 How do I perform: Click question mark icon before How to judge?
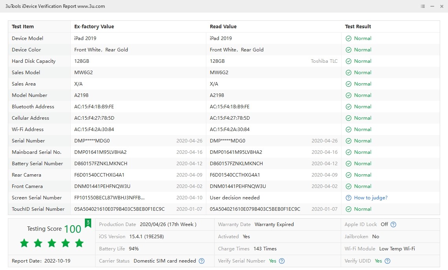348,198
